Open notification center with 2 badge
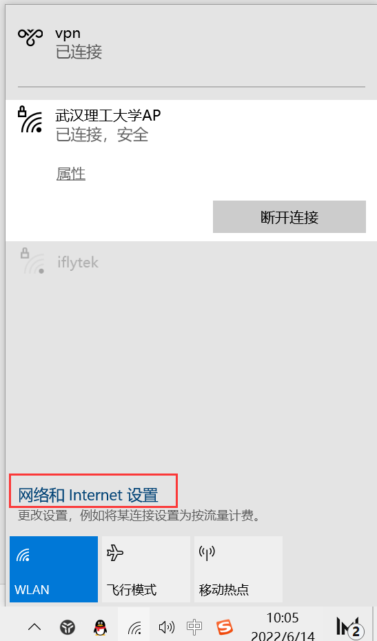Screen dimensions: 377x641 349,627
